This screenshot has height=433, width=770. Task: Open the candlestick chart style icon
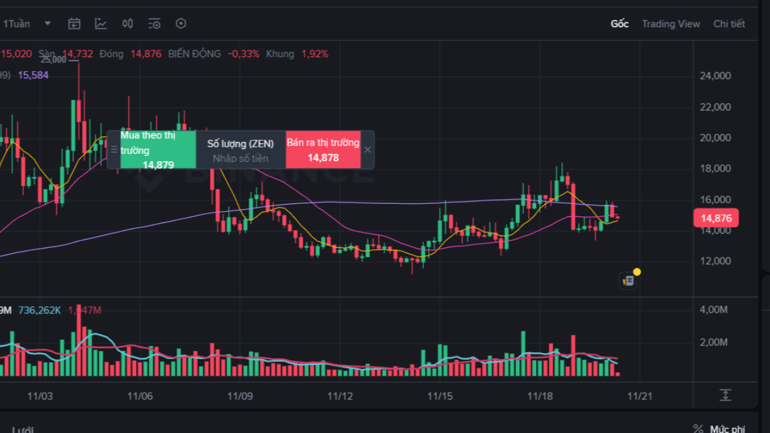(x=128, y=23)
